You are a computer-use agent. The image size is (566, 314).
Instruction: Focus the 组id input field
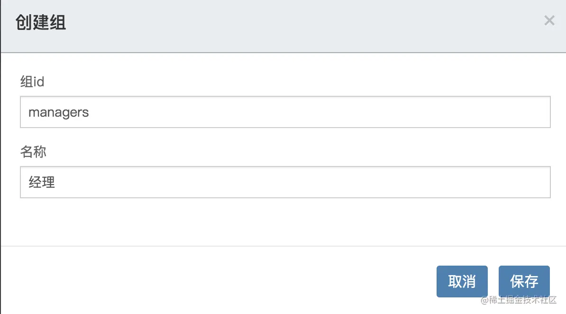285,112
